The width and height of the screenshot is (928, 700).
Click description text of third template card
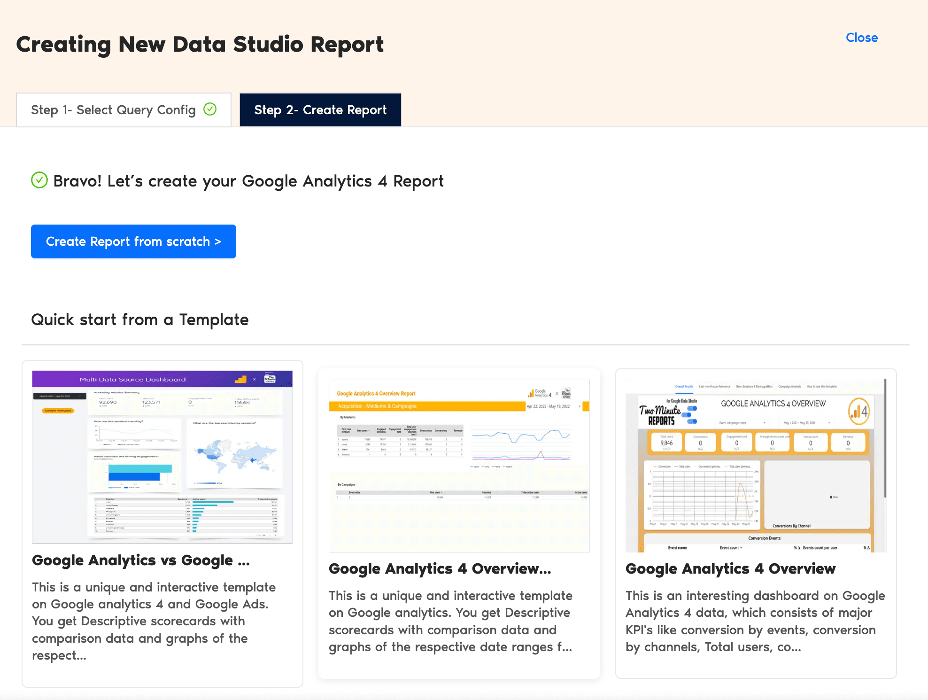pos(755,621)
